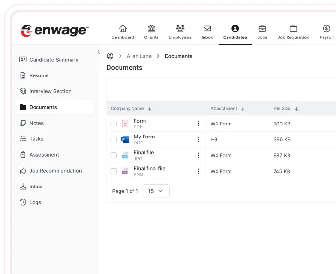The width and height of the screenshot is (336, 274).
Task: Go to Clients bank icon
Action: coord(152,29)
